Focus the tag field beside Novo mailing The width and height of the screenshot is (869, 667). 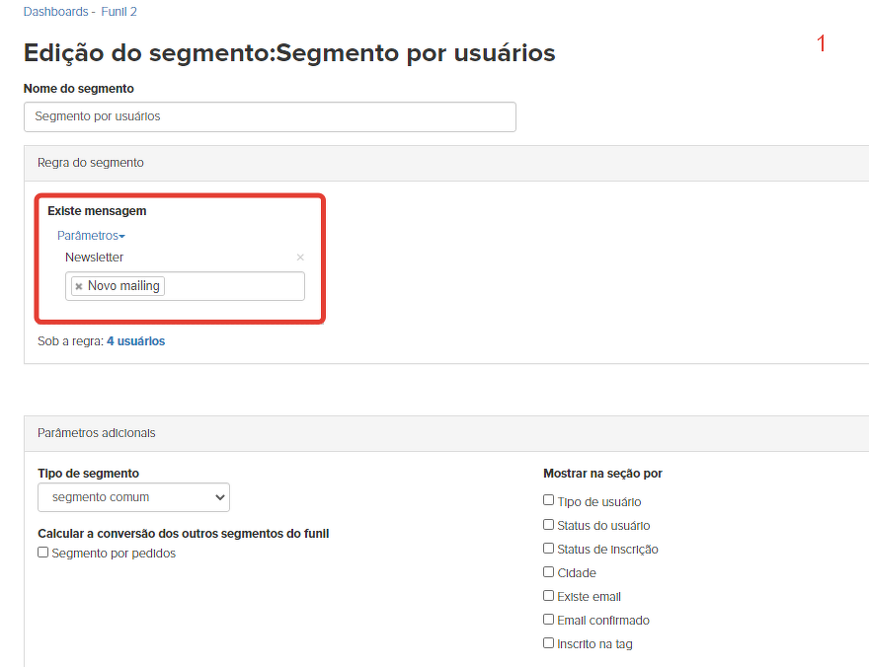(x=233, y=286)
